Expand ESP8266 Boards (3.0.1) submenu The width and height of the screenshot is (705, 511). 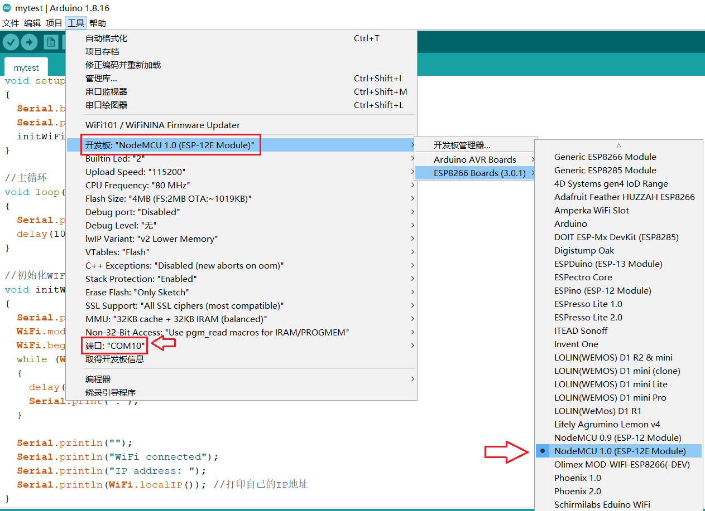click(x=476, y=173)
